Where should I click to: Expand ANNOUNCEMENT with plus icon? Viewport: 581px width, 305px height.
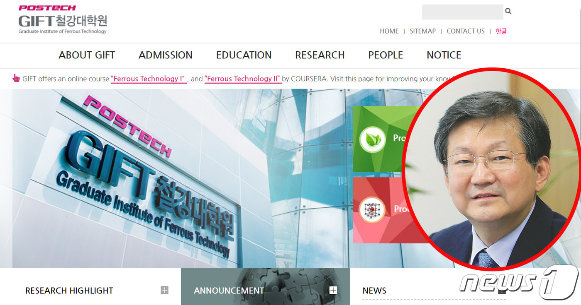pos(333,290)
